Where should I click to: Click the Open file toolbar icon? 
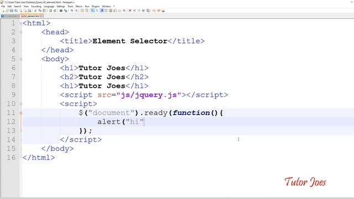click(x=7, y=11)
